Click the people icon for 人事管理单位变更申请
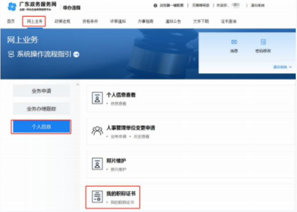This screenshot has height=212, width=297. tap(97, 131)
